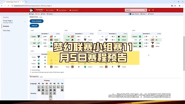Open the Tournaments dropdown menu
This screenshot has width=185, height=104.
pyautogui.click(x=62, y=10)
